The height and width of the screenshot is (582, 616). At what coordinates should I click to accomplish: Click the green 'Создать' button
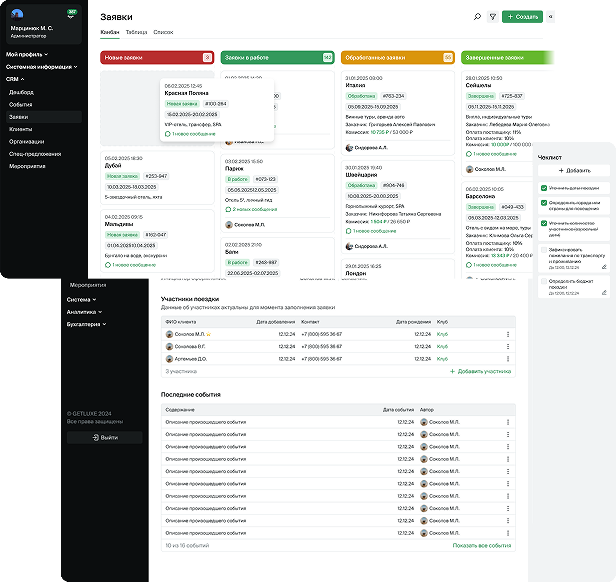click(522, 17)
